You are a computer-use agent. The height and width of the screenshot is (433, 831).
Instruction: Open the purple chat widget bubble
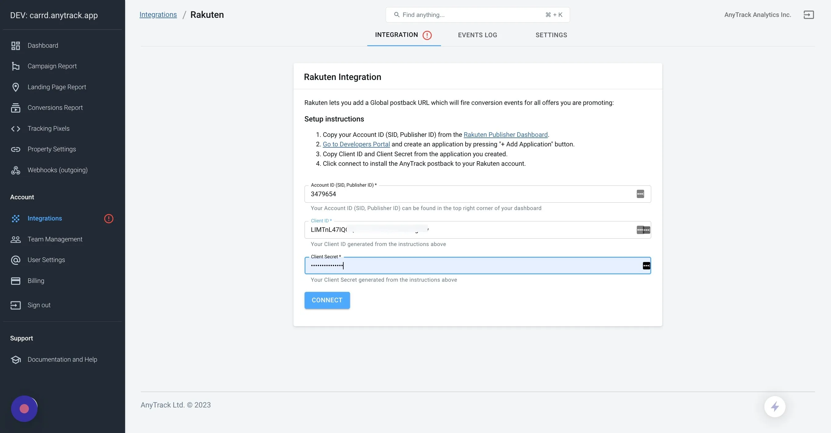coord(24,409)
